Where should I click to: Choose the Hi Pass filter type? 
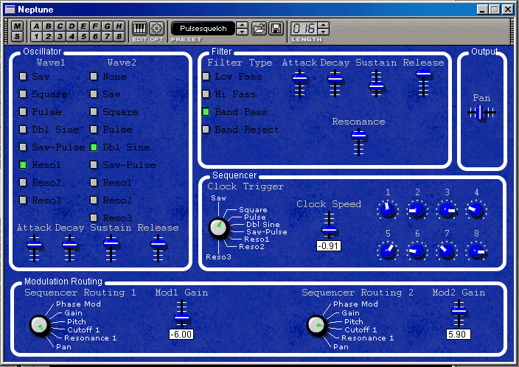click(206, 94)
